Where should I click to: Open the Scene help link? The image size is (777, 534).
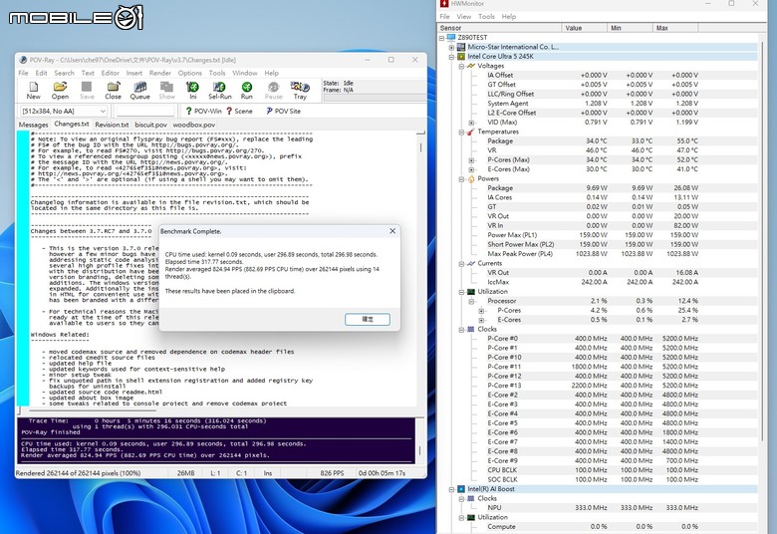pyautogui.click(x=239, y=111)
